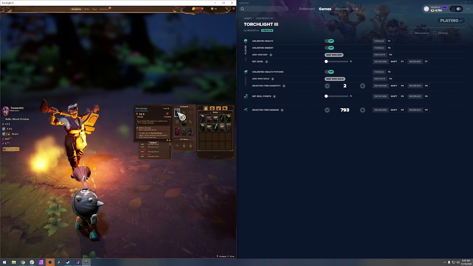Open the Dashboard tab in WeMod
Screen dimensions: 473x266
pyautogui.click(x=307, y=9)
